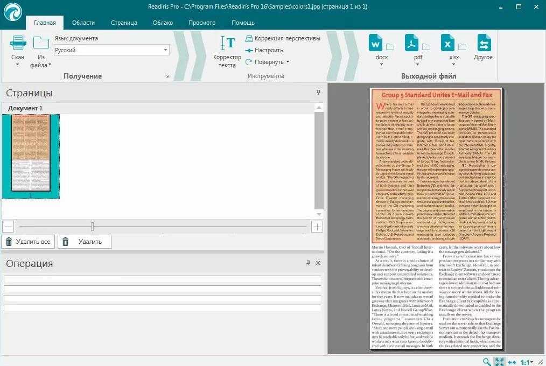The height and width of the screenshot is (366, 546).
Task: Click the Скан scanner icon
Action: tap(18, 43)
